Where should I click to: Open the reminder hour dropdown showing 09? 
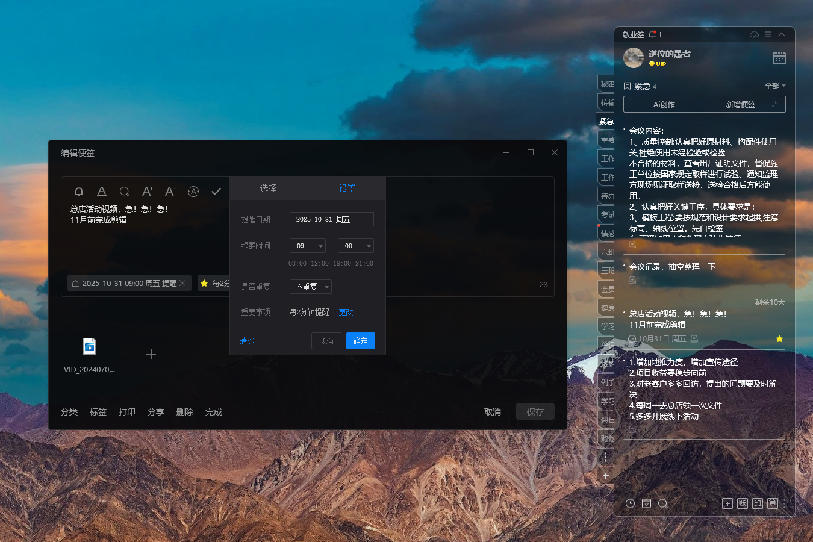[x=308, y=246]
